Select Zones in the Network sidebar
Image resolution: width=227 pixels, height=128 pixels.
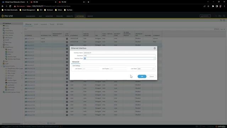point(7,26)
